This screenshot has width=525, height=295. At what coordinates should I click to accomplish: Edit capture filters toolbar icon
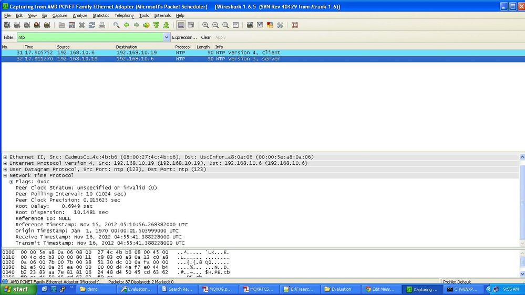[x=250, y=25]
